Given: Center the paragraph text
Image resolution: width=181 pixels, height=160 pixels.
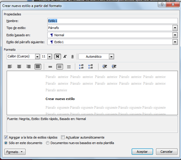Looking at the screenshot, I should [x=19, y=67].
